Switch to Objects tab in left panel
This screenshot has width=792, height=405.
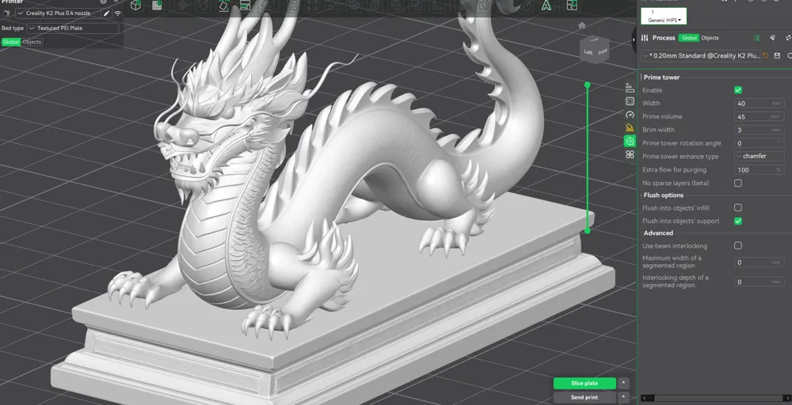pos(32,42)
